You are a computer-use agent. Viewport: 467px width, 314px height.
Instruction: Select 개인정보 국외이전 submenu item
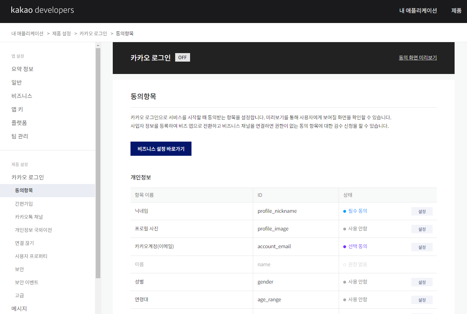[x=33, y=230]
